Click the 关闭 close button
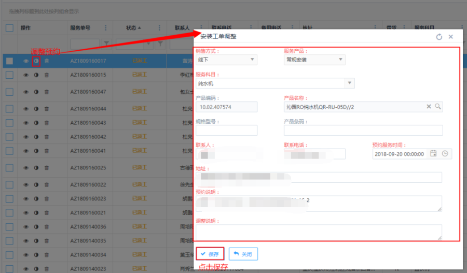Image resolution: width=467 pixels, height=273 pixels. coord(243,254)
